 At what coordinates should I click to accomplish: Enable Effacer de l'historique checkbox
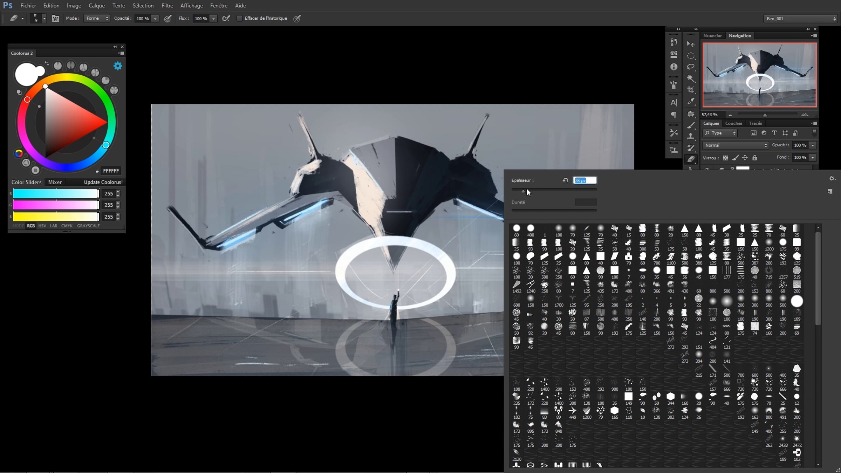(240, 18)
